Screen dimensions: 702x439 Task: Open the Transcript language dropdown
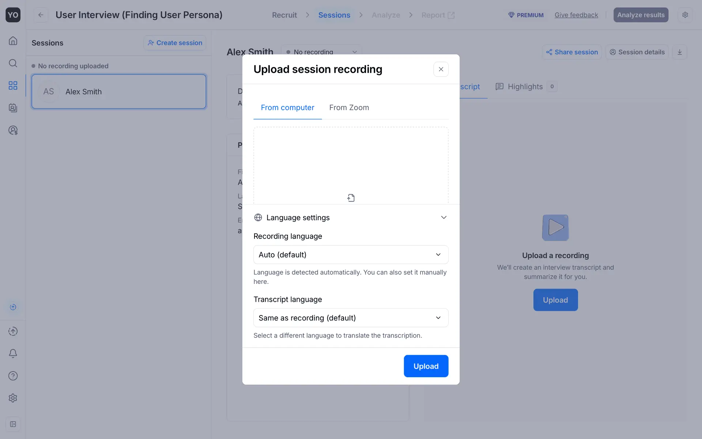(x=351, y=318)
